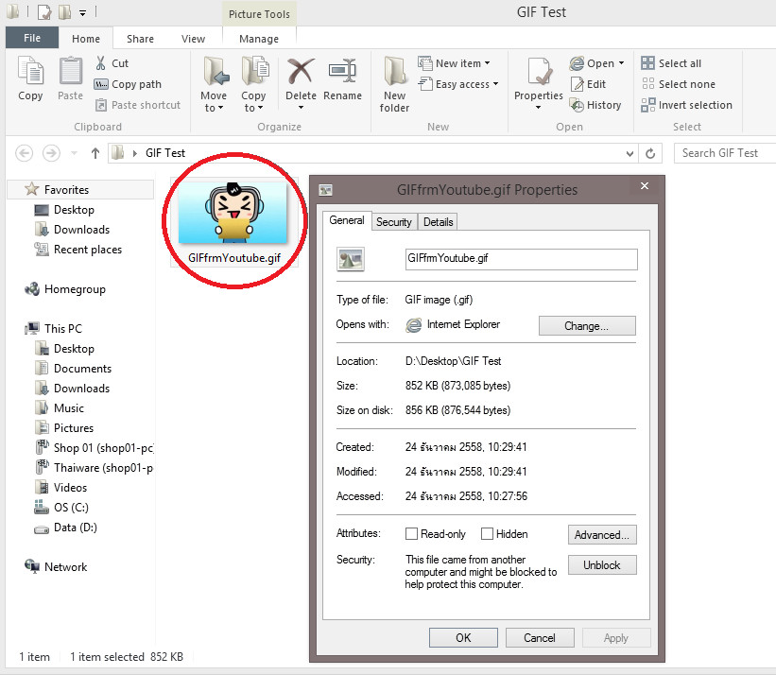Refresh the GIF Test folder view
Image resolution: width=776 pixels, height=675 pixels.
tap(651, 153)
